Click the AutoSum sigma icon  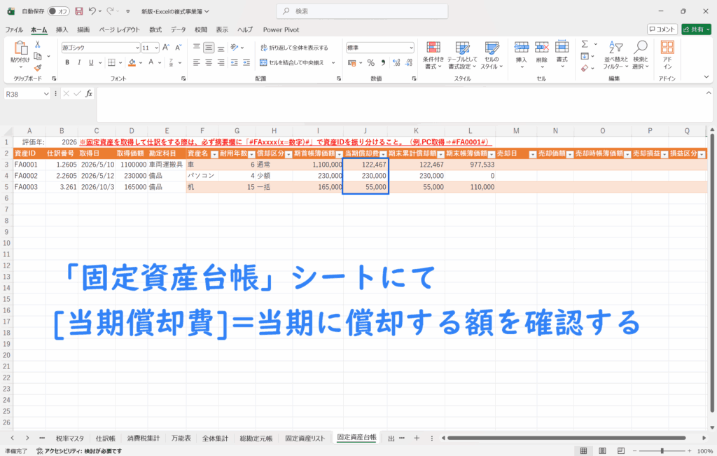pos(585,44)
